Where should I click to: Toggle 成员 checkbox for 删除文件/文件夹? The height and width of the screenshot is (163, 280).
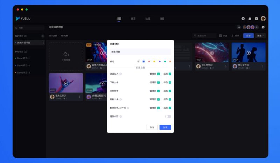(170, 108)
